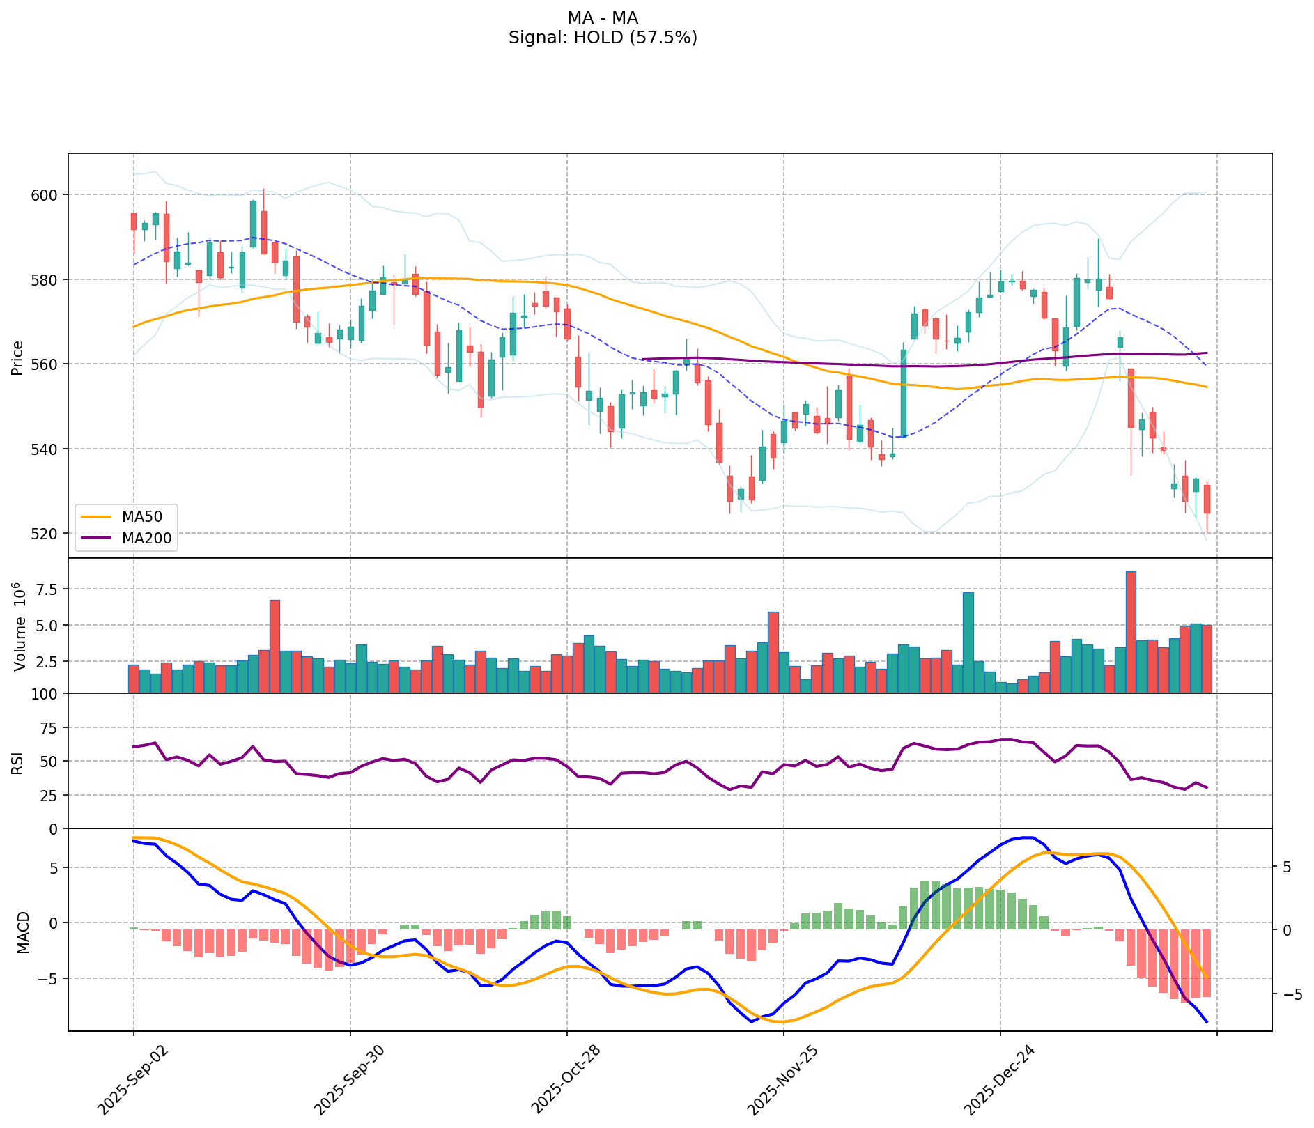Click the purple MA200 legend line swatch
Viewport: 1314px width, 1128px height.
[95, 538]
